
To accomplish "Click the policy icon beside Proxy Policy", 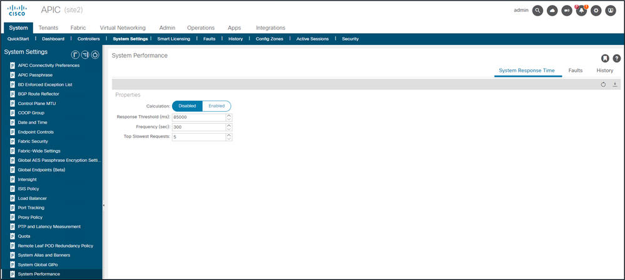I will 13,217.
